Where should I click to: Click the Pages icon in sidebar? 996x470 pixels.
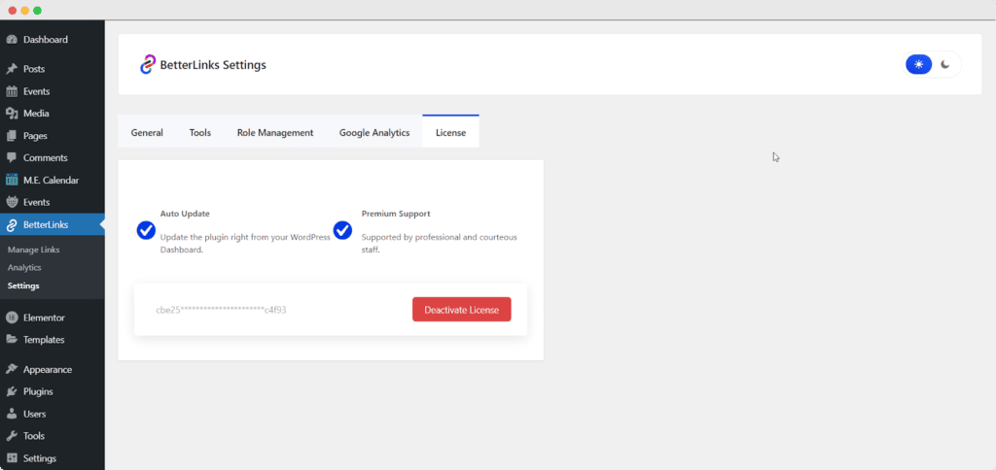(x=12, y=136)
